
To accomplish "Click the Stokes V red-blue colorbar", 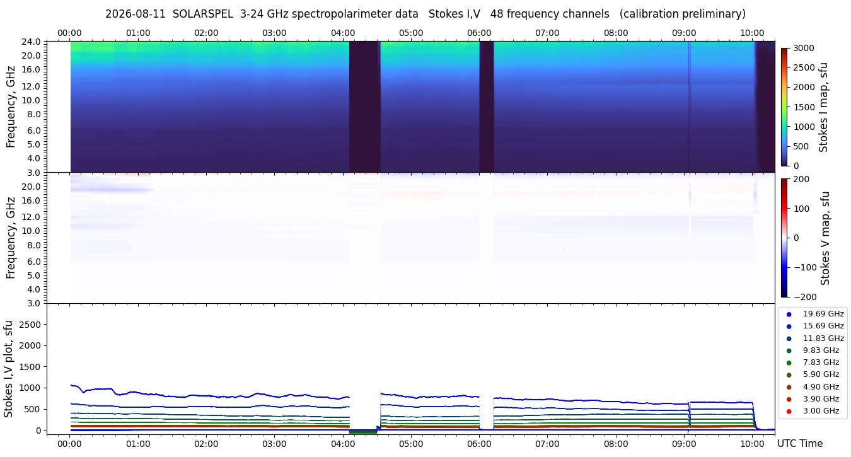I will click(x=784, y=238).
